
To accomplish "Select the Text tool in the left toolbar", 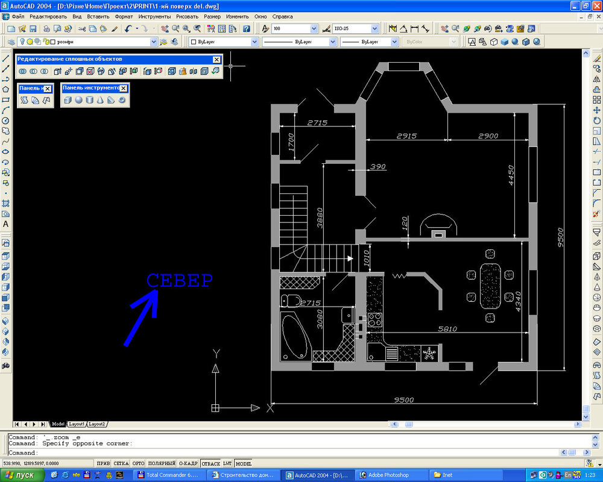I will 6,224.
